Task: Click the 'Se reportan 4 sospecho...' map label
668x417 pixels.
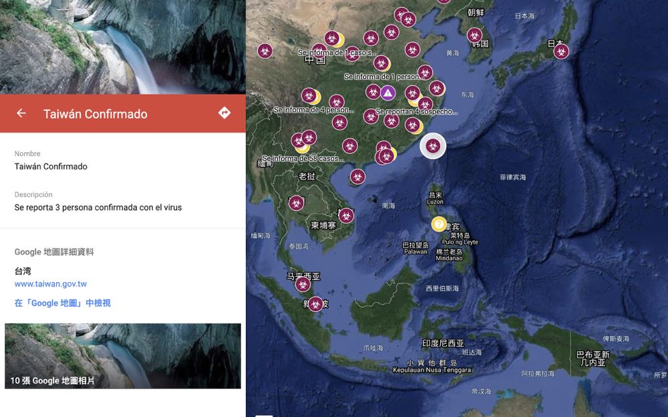Action: click(x=416, y=111)
